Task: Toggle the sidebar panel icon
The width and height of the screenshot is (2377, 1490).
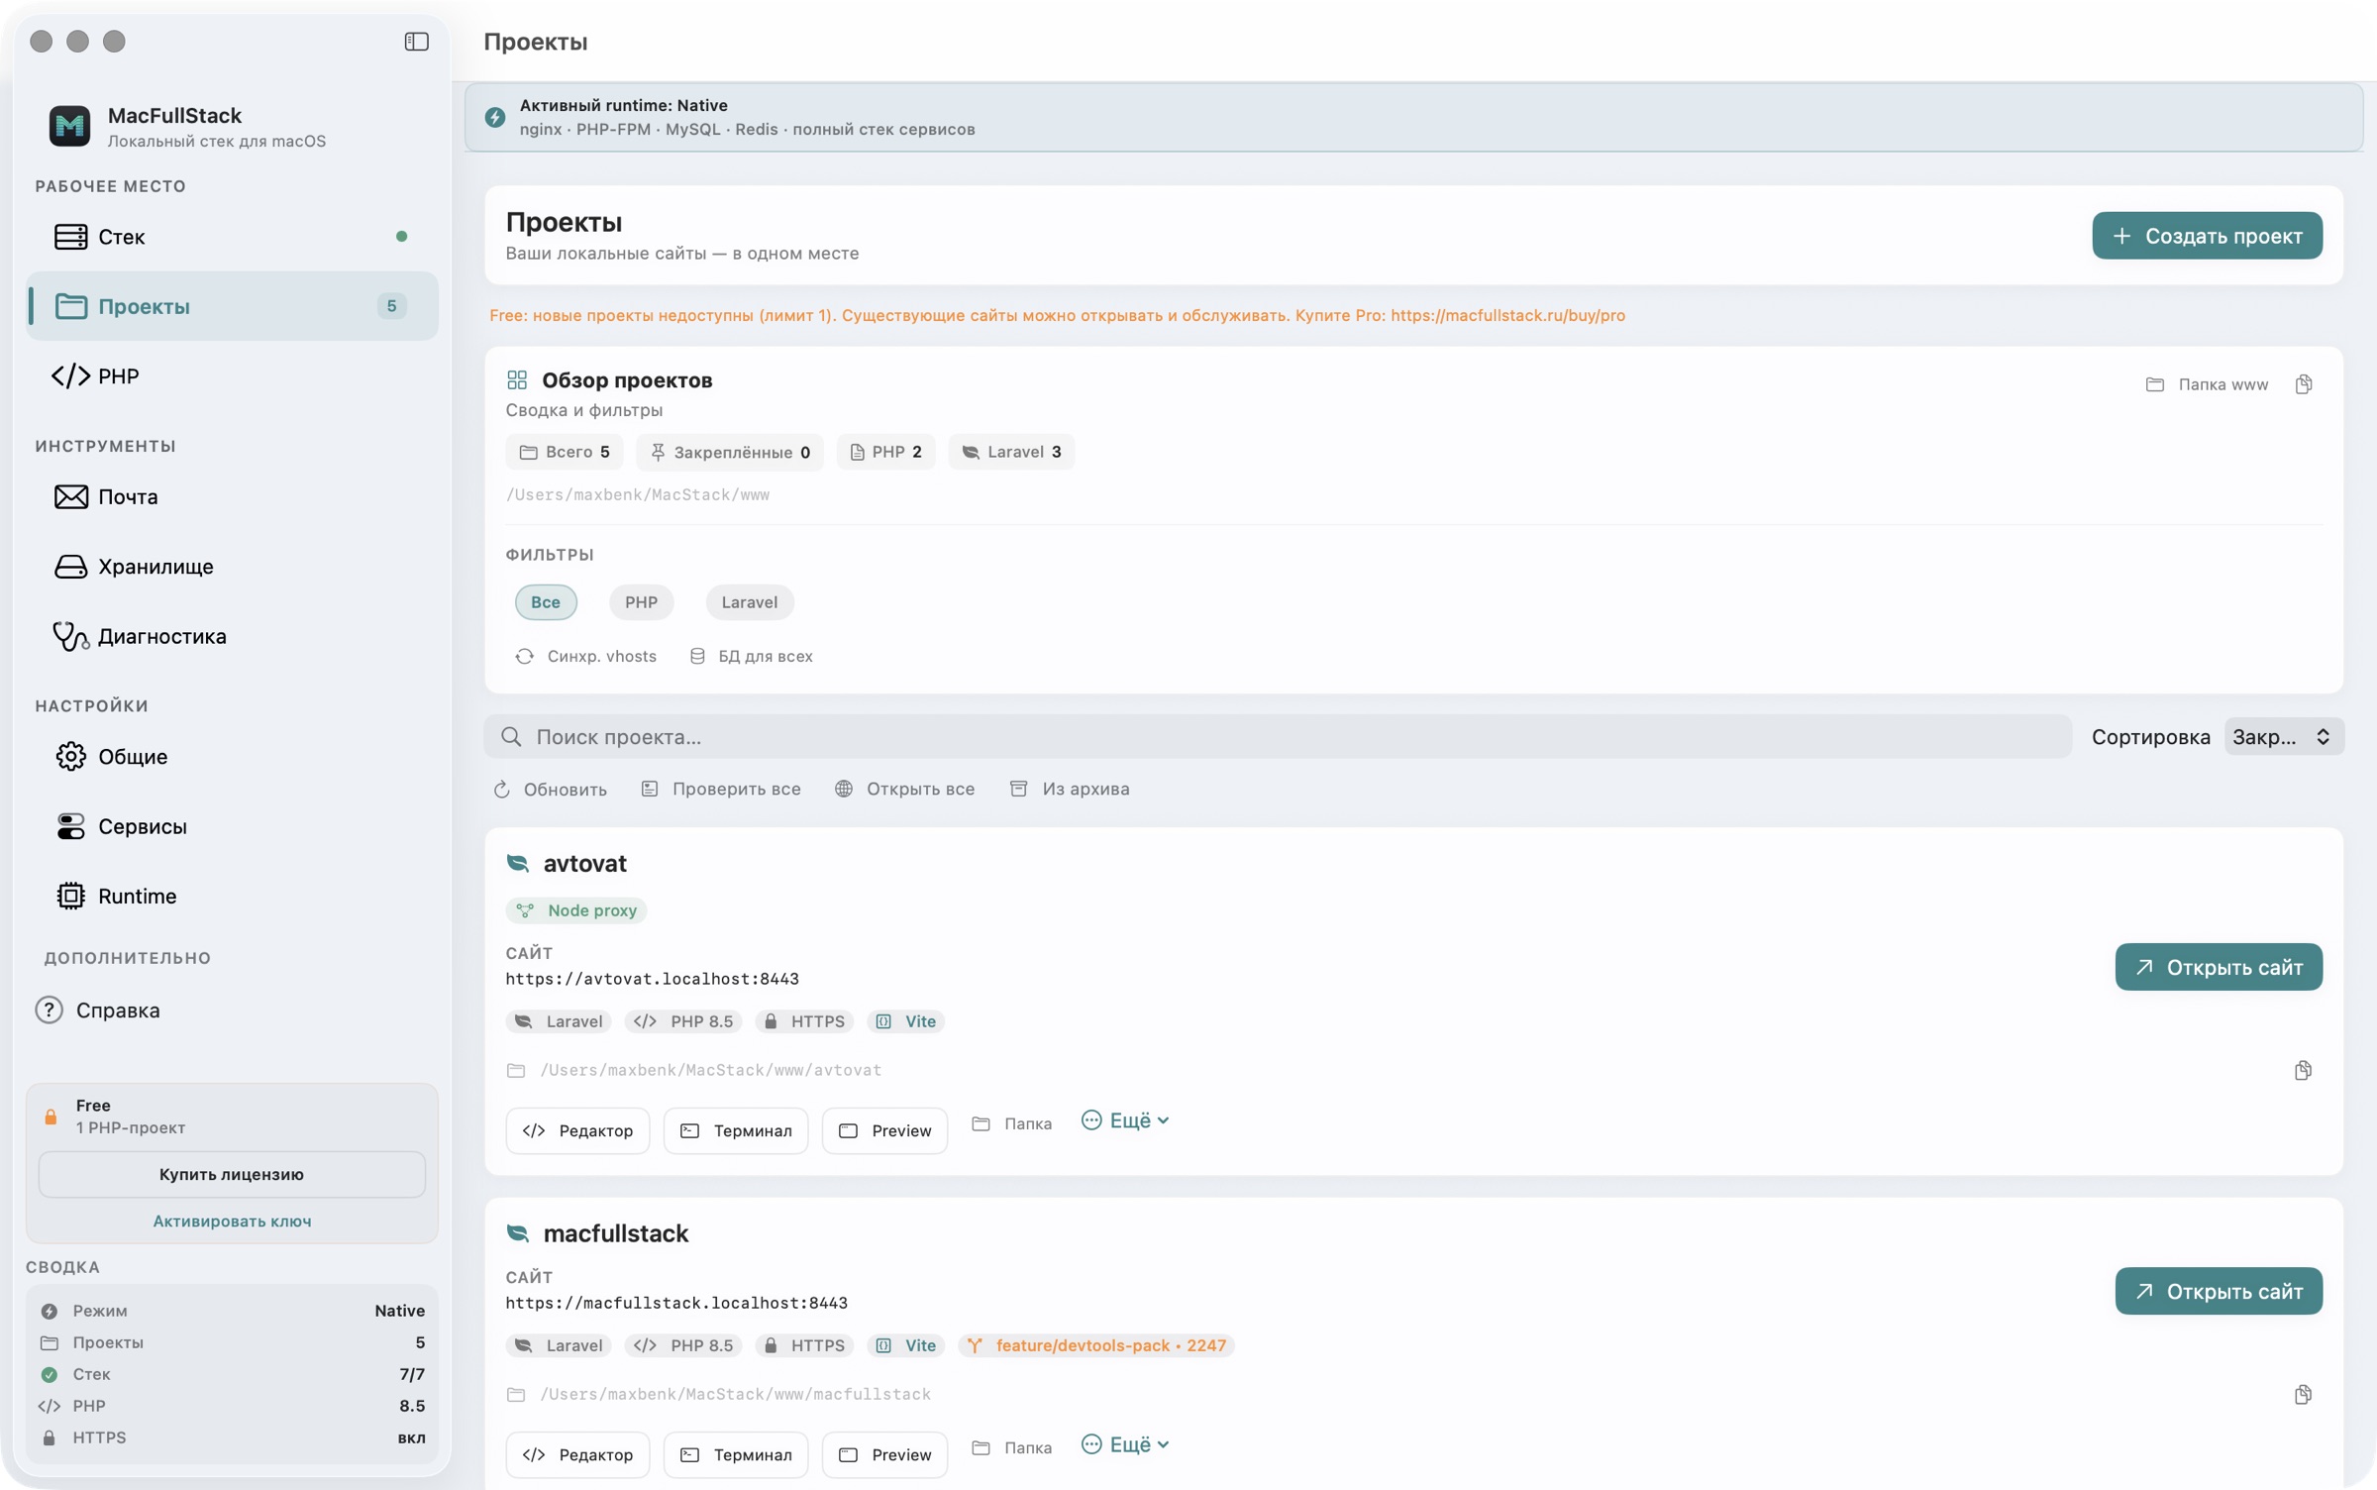Action: (x=416, y=42)
